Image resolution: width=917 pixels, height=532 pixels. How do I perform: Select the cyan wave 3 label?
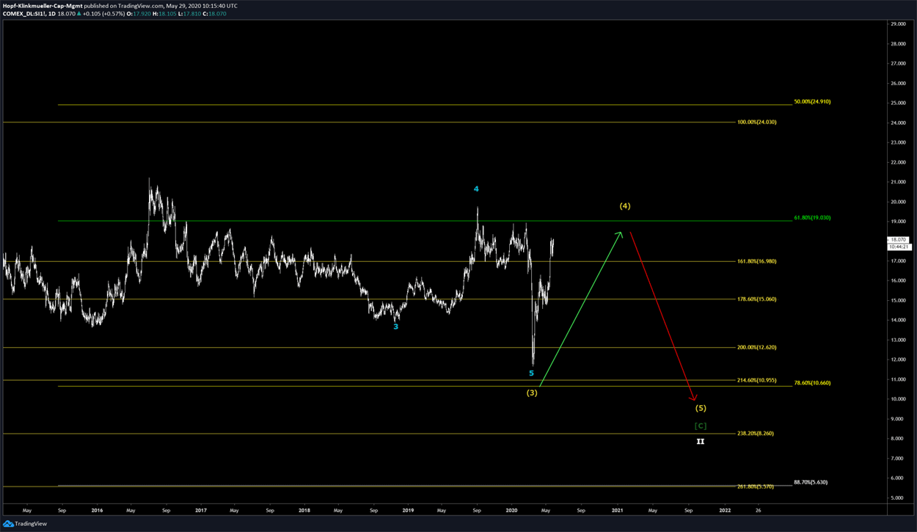396,327
